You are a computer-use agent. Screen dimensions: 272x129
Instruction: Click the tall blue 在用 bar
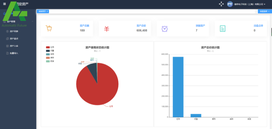[x=178, y=87]
